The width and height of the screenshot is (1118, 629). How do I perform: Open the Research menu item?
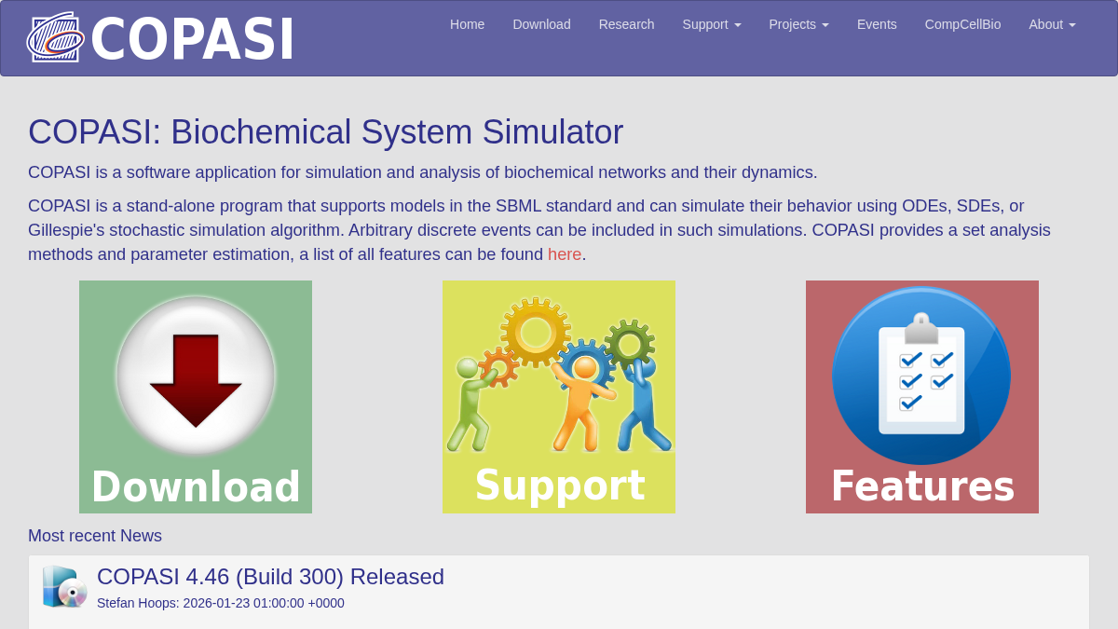(x=626, y=24)
